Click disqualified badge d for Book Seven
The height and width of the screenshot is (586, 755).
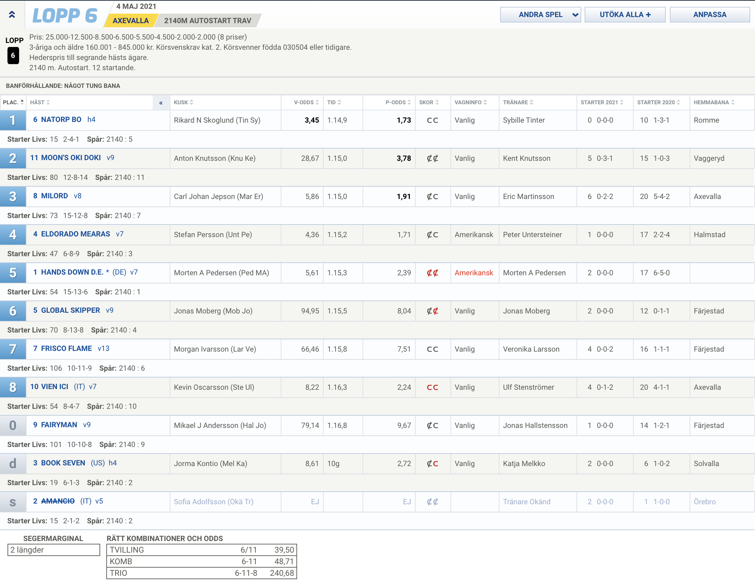13,464
